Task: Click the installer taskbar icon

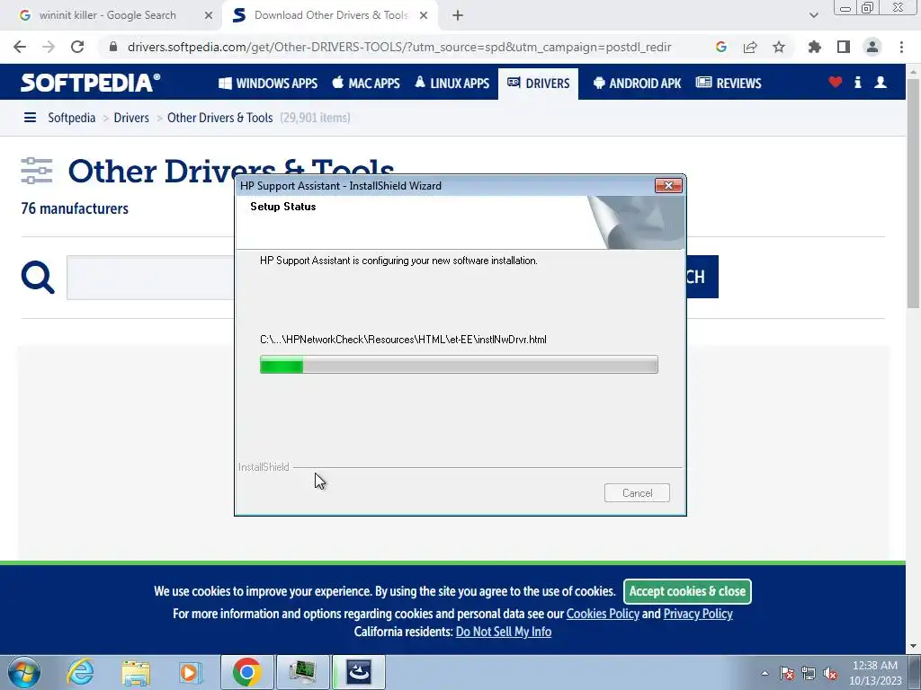Action: pyautogui.click(x=359, y=672)
